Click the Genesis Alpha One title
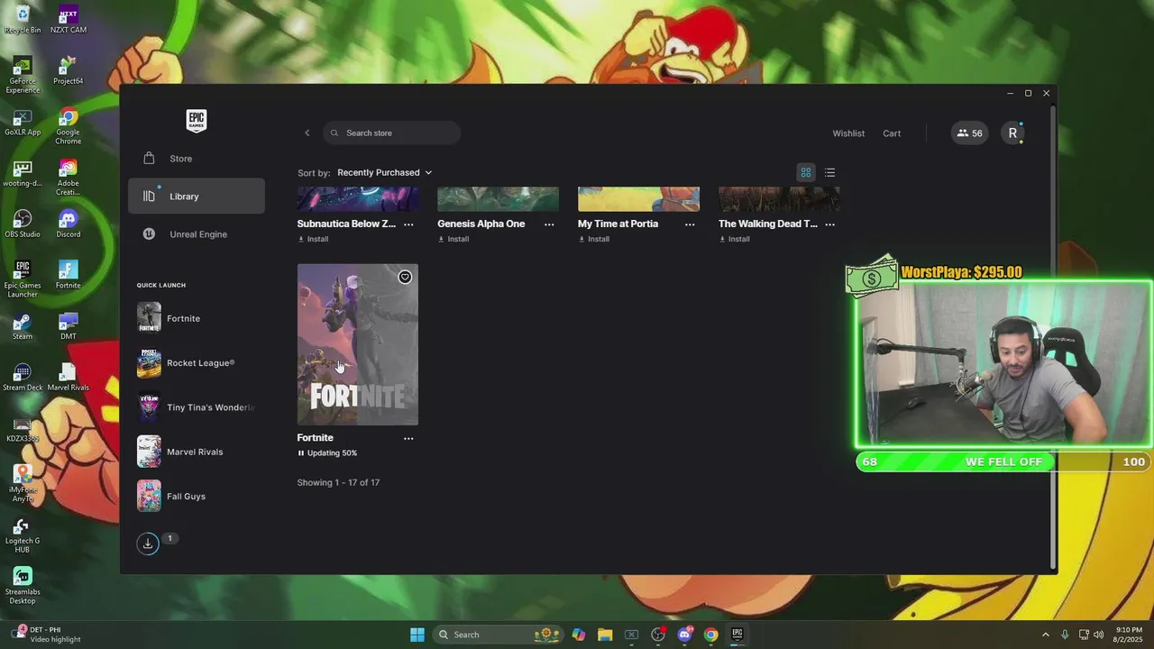Viewport: 1154px width, 649px height. (481, 224)
